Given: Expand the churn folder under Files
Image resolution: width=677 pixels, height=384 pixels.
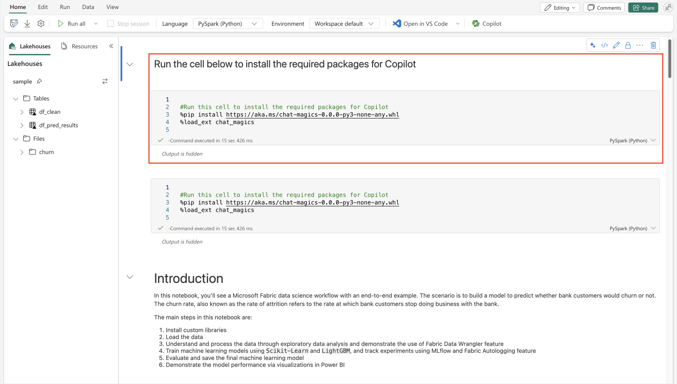Looking at the screenshot, I should (22, 152).
